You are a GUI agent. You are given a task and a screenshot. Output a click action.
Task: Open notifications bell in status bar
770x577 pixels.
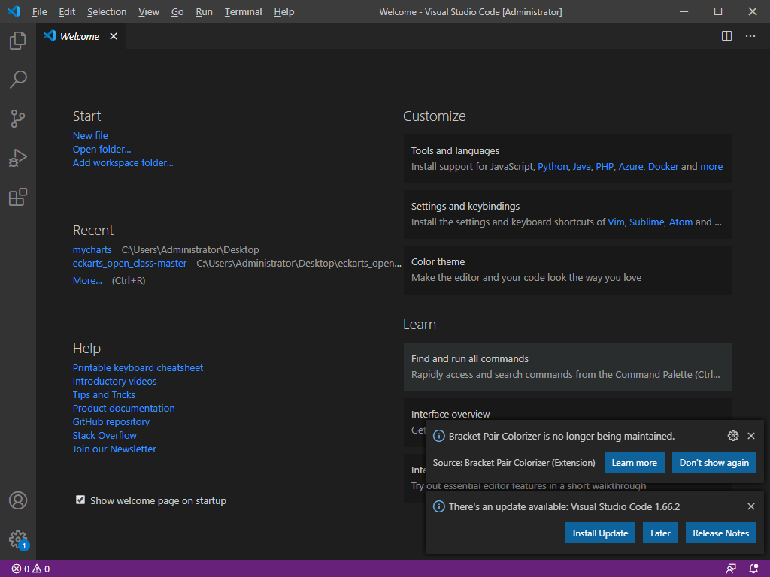pyautogui.click(x=753, y=569)
